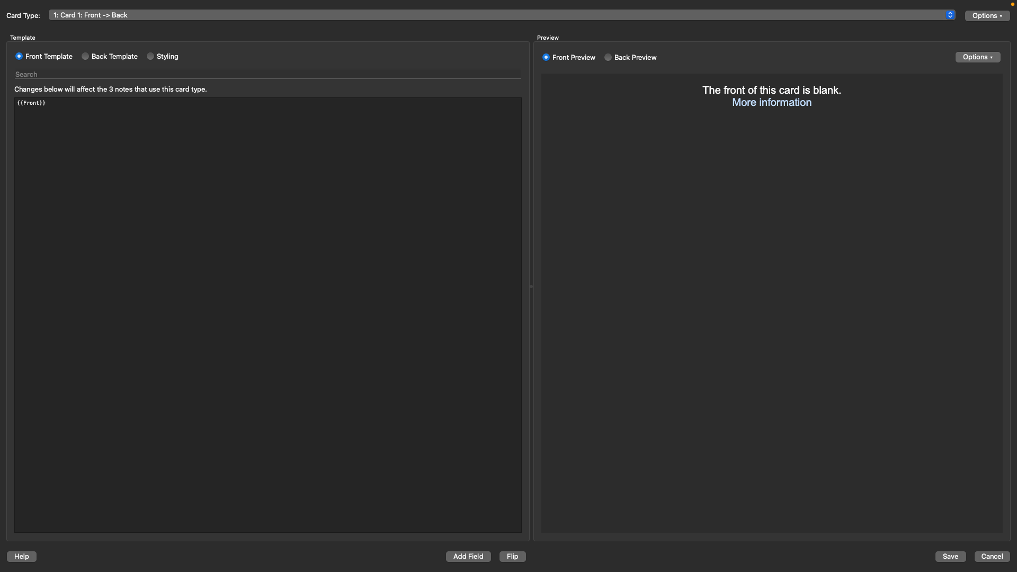Image resolution: width=1017 pixels, height=572 pixels.
Task: Open the Preview pane Options dropdown
Action: pyautogui.click(x=977, y=57)
